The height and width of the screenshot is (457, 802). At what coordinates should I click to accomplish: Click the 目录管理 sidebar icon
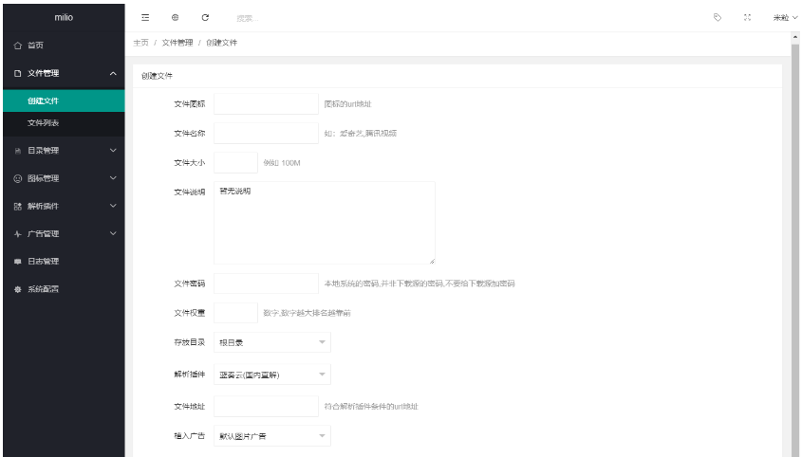(x=18, y=151)
